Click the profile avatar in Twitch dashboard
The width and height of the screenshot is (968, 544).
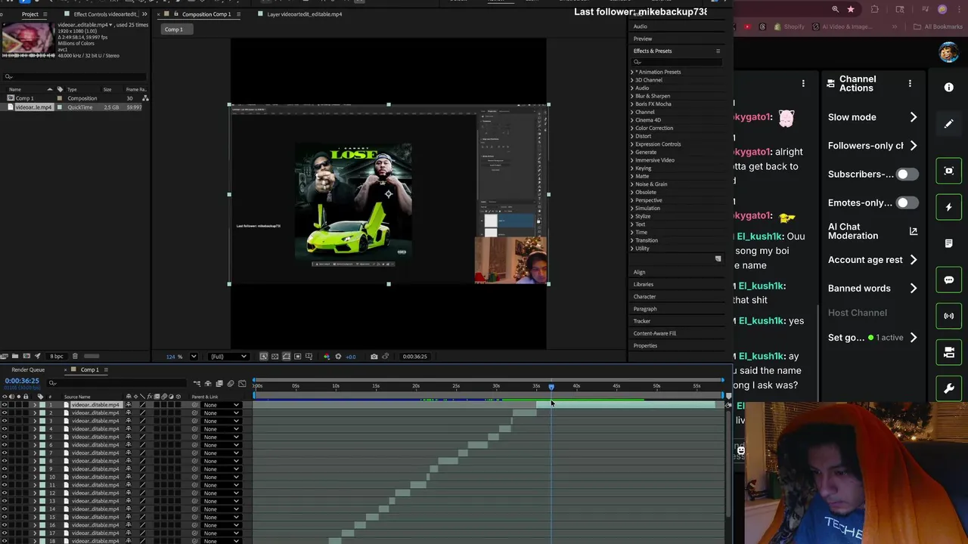tap(948, 52)
